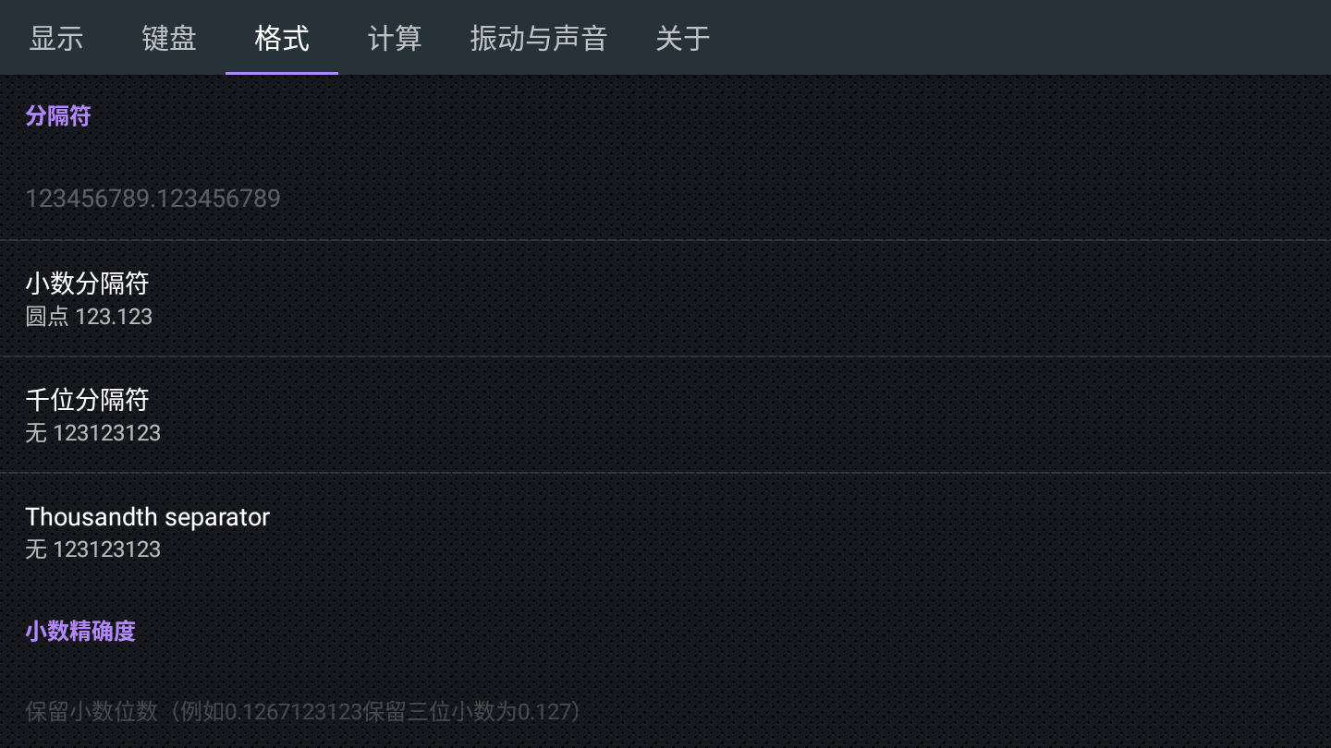Switch to the 关于 tab
The width and height of the screenshot is (1331, 748).
[683, 38]
